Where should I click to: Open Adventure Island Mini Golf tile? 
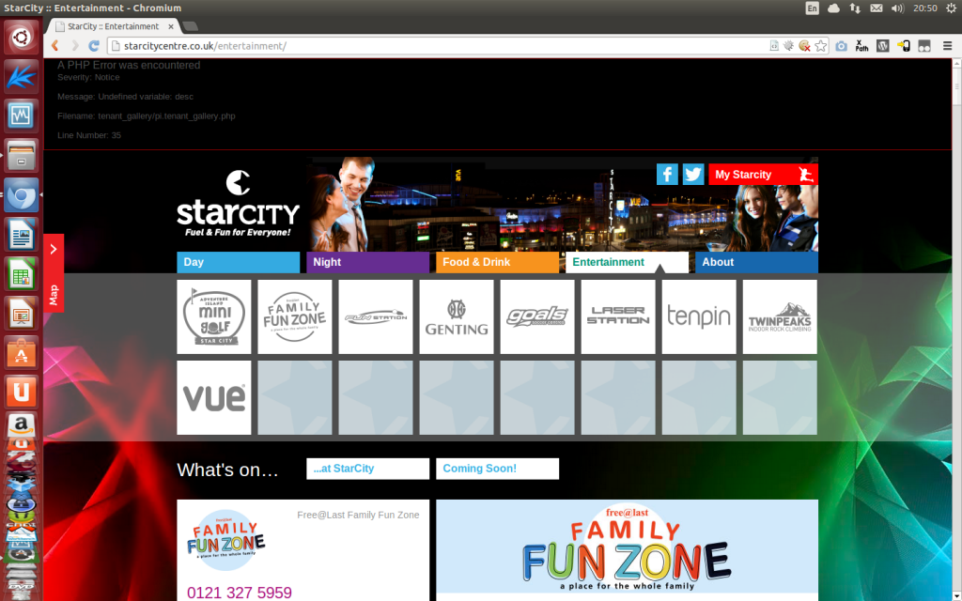(214, 316)
